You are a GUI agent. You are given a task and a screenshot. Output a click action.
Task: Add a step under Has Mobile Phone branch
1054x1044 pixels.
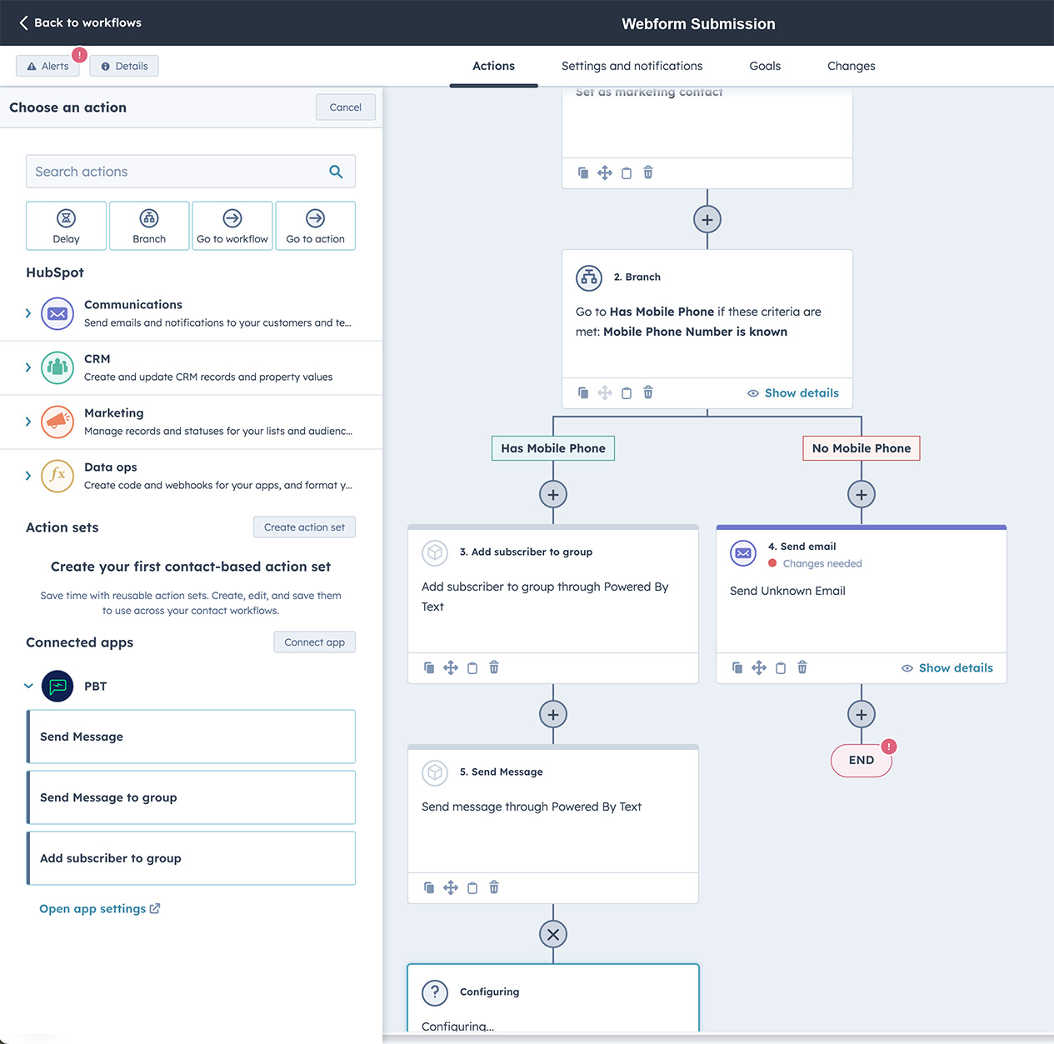tap(552, 493)
